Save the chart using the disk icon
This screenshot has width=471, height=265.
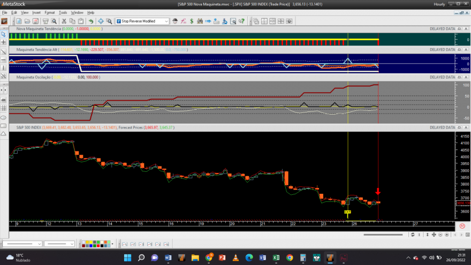click(x=35, y=21)
